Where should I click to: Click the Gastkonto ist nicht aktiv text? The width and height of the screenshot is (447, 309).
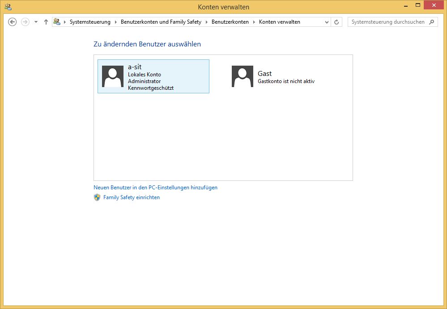286,81
